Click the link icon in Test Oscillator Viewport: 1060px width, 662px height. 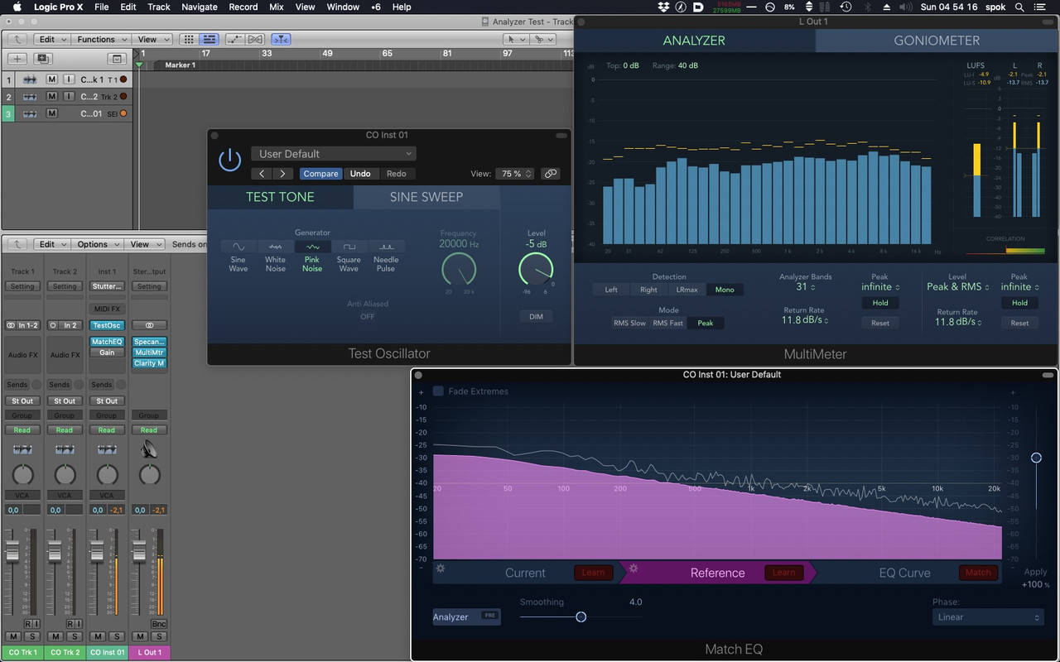[x=550, y=174]
